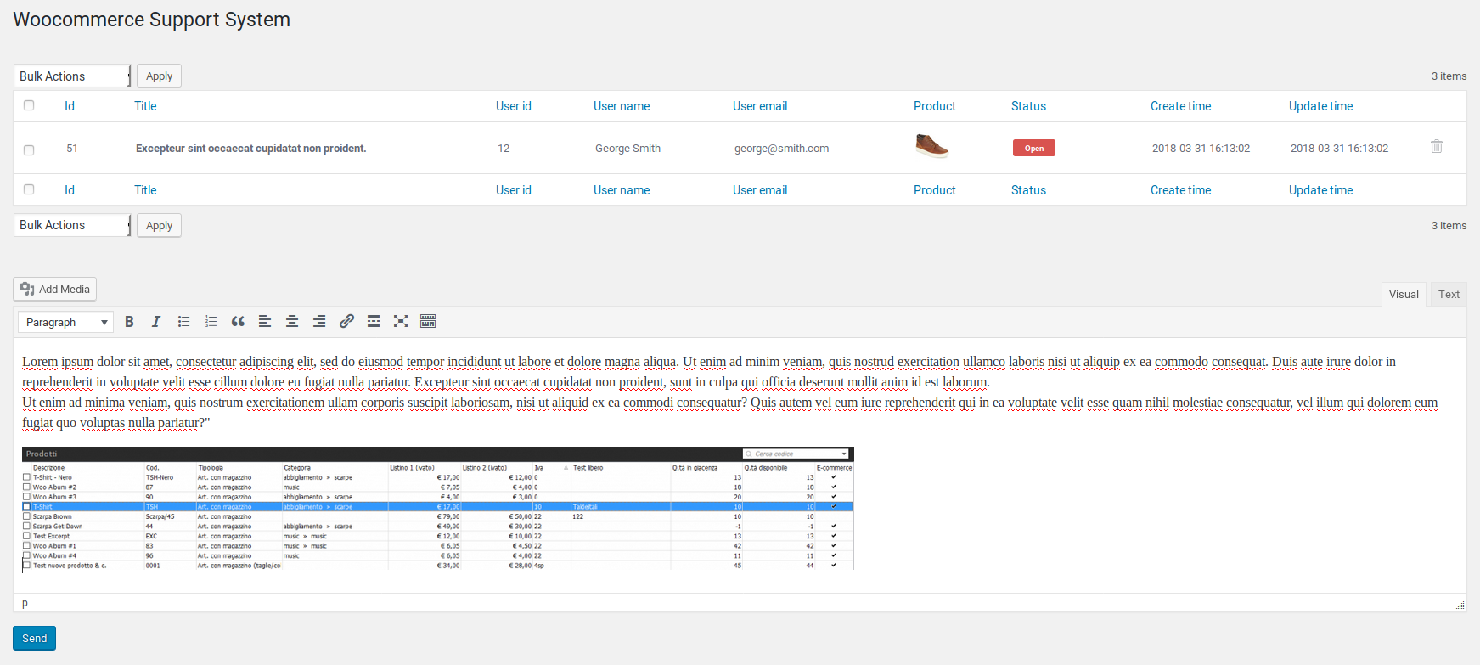Select all tickets via header checkbox
1480x665 pixels.
coord(29,105)
